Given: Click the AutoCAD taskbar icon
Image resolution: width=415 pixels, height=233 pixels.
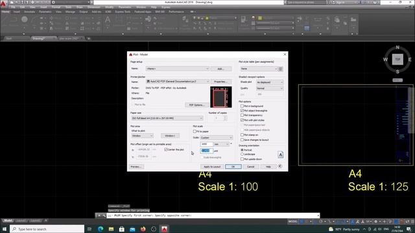Looking at the screenshot, I should (x=164, y=228).
